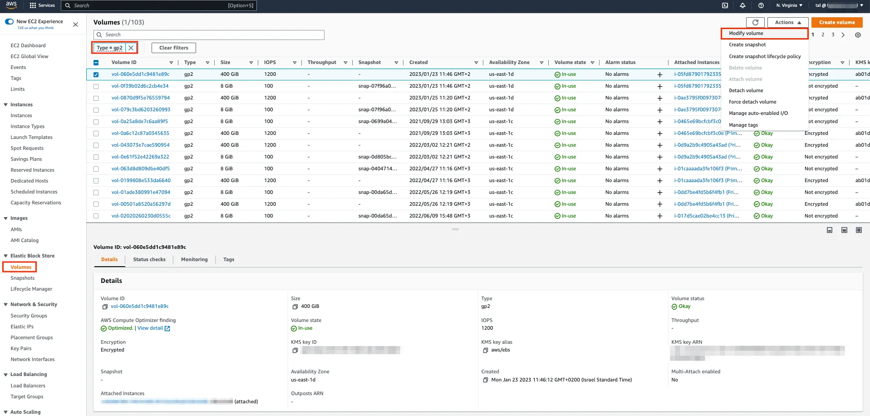
Task: Open the View detail optimizer link
Action: pyautogui.click(x=150, y=328)
